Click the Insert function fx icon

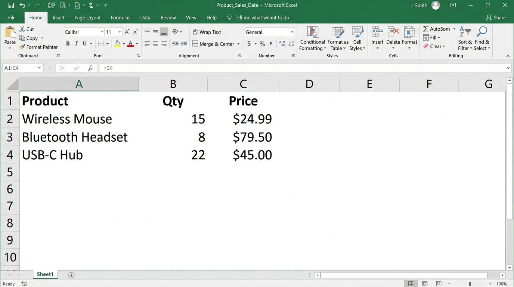click(x=90, y=68)
